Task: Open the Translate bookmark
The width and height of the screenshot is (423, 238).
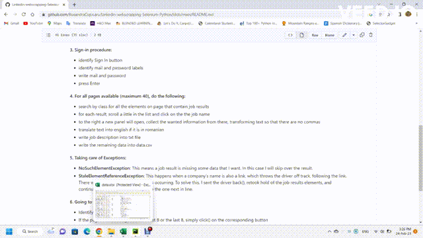Action: pos(76,24)
